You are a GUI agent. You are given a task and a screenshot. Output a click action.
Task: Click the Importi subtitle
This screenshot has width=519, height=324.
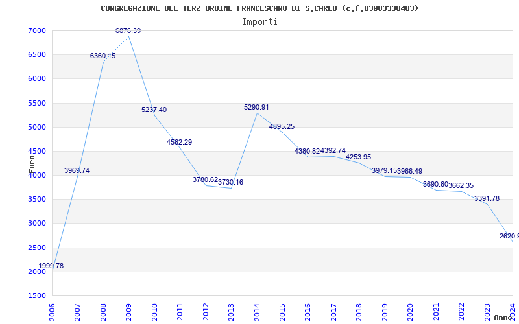[x=259, y=22]
